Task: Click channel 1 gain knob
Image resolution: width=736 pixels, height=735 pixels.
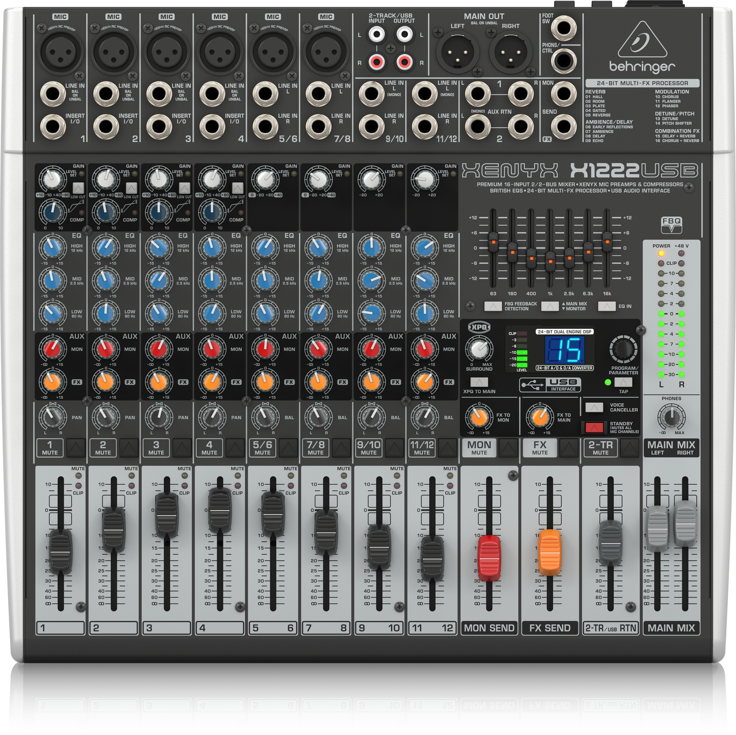Action: [52, 179]
